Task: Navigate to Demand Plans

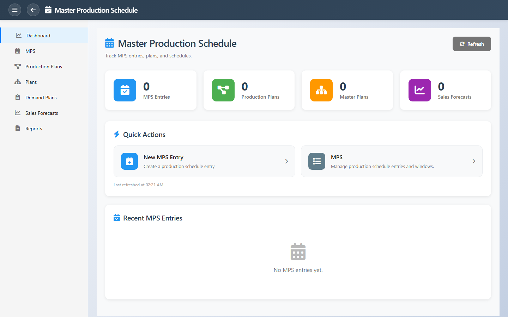Action: pos(41,98)
